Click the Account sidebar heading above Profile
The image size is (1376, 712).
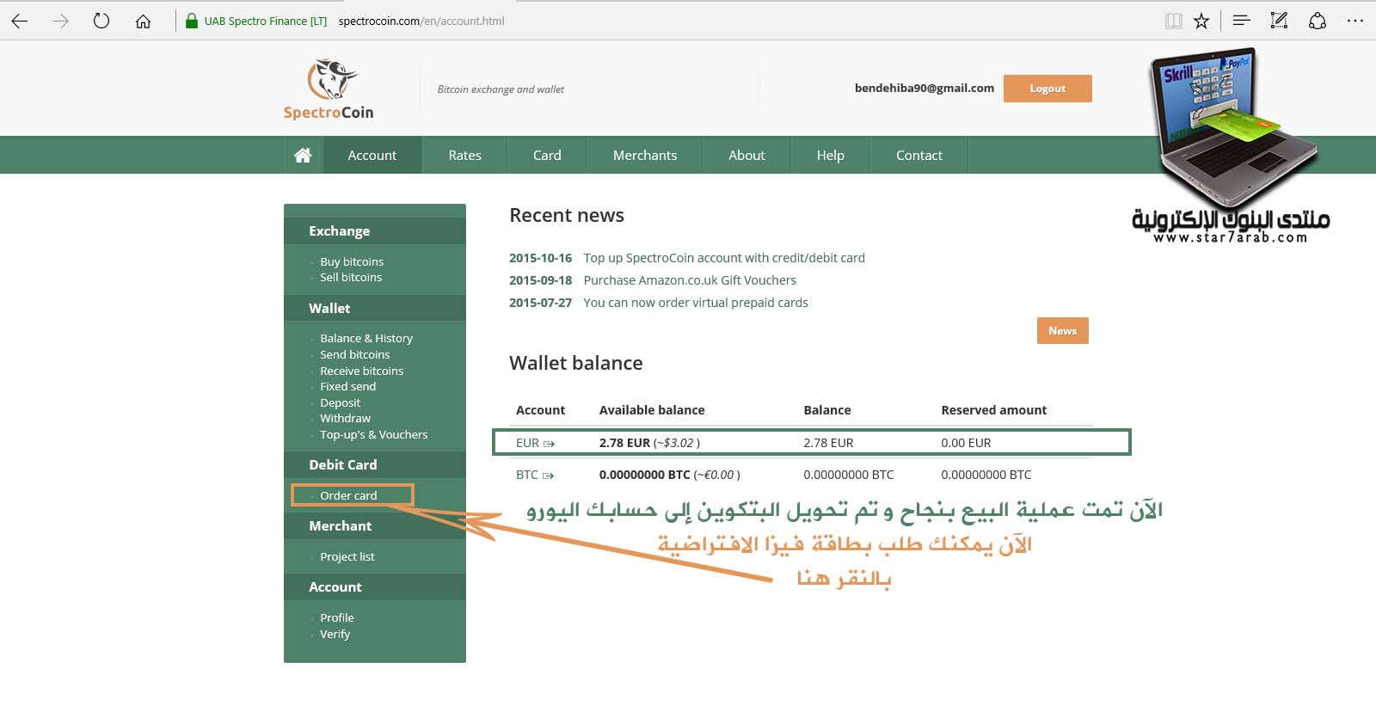click(335, 586)
